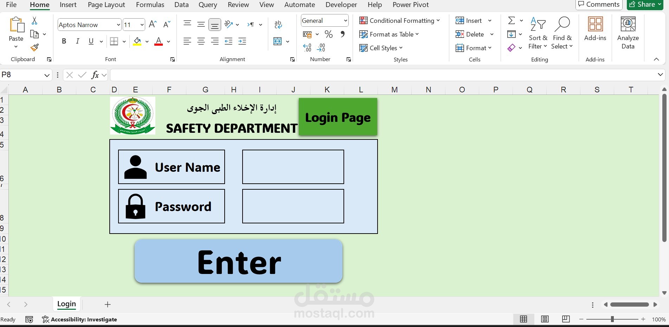Select the Format Painter brush
The height and width of the screenshot is (327, 669).
[34, 47]
